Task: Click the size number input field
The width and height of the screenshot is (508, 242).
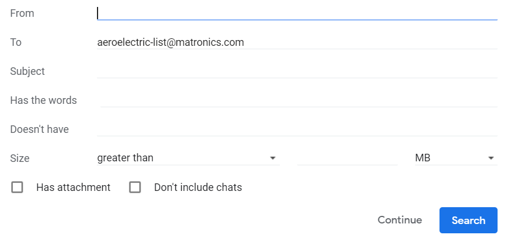Action: (x=347, y=158)
